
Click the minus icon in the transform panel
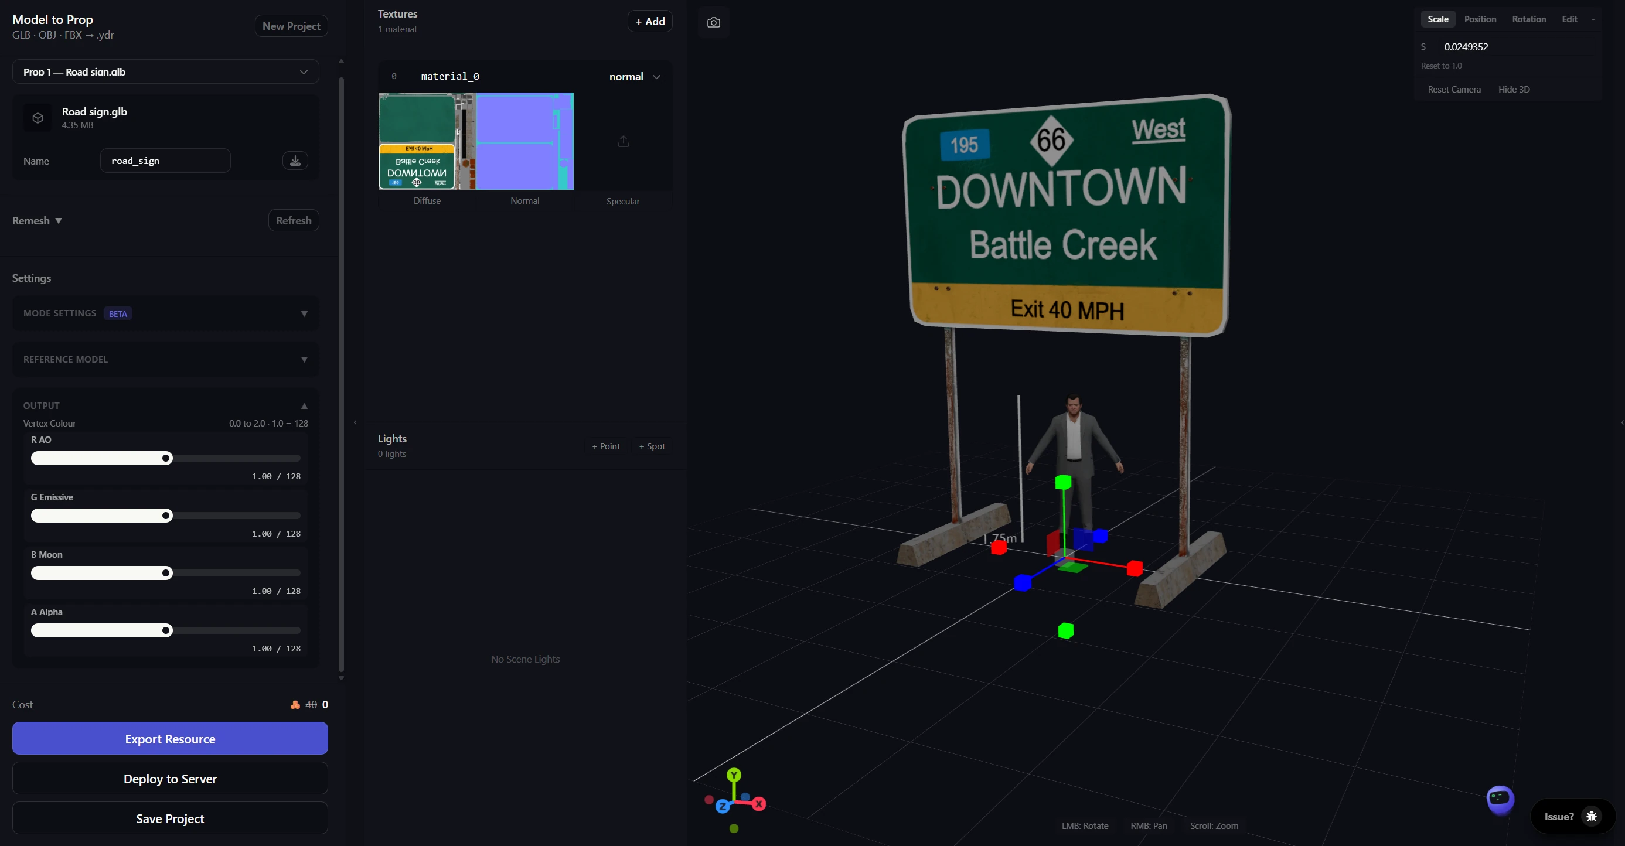1593,19
